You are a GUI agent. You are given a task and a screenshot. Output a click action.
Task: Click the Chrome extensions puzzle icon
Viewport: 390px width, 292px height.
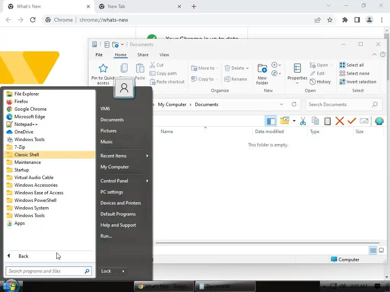pos(345,20)
